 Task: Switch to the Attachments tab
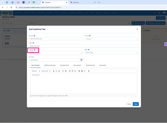90,65
